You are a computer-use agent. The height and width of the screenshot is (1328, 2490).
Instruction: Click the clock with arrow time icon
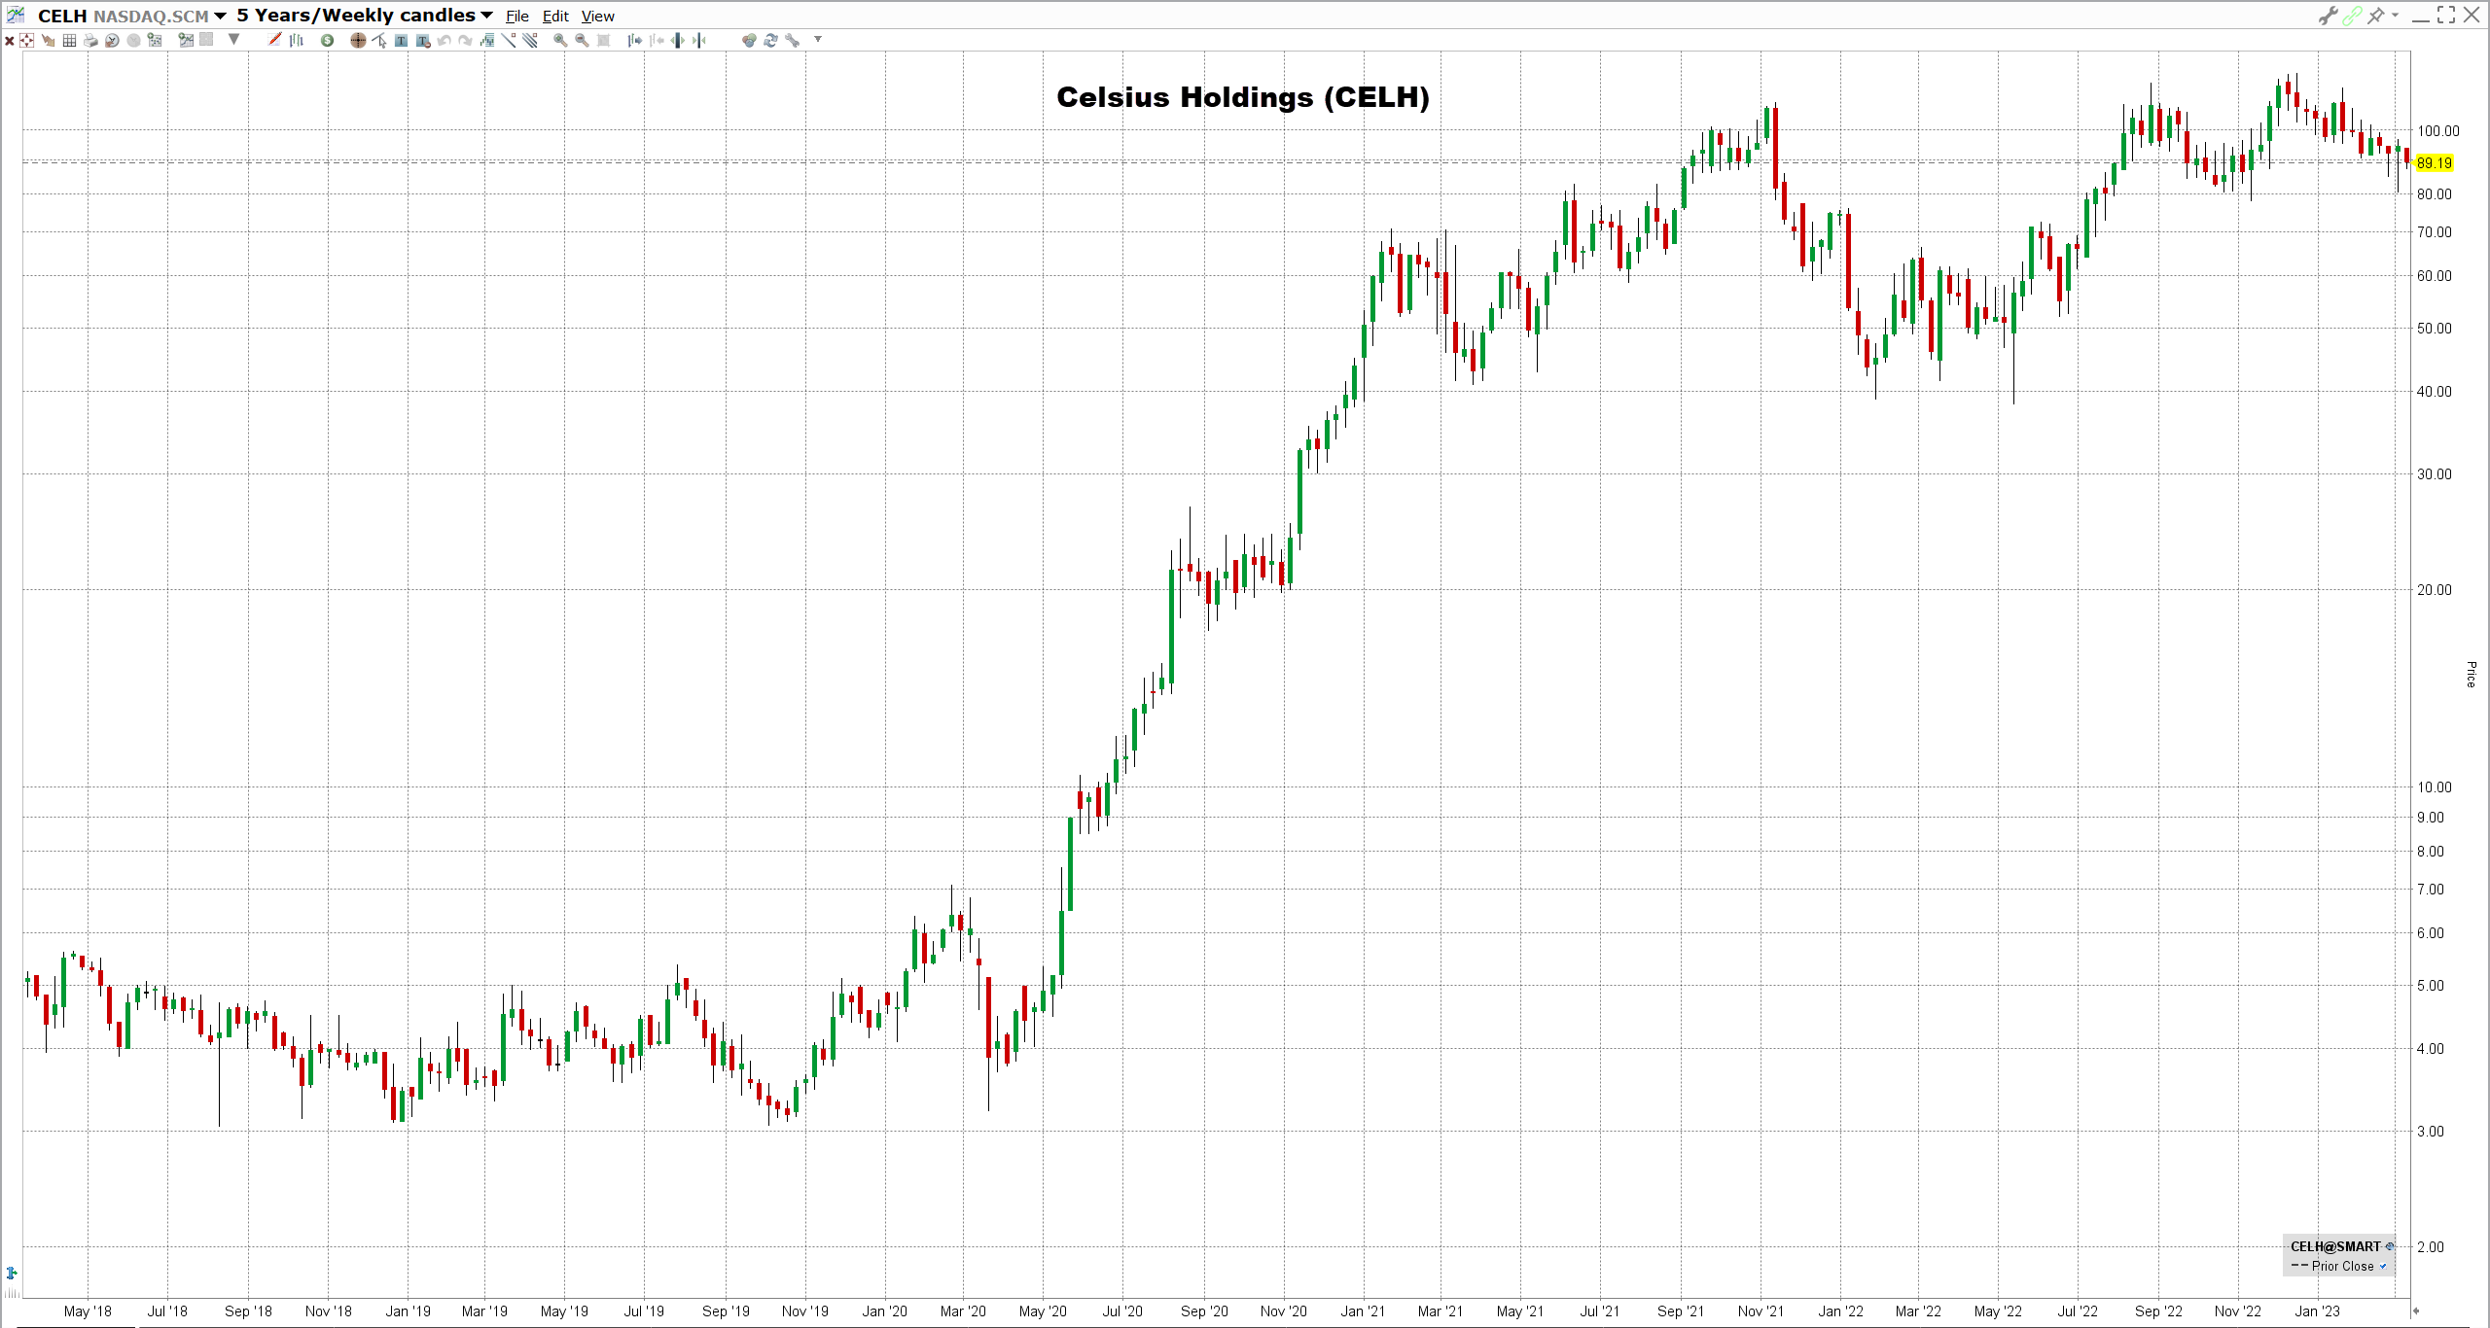[x=112, y=41]
